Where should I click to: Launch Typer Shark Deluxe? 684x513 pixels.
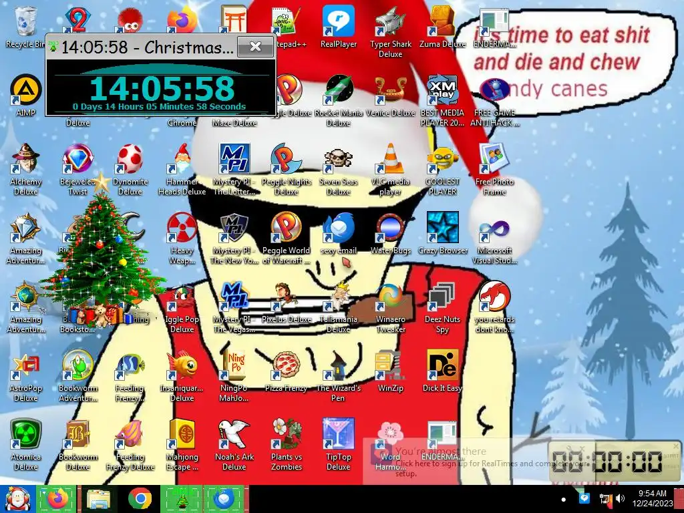390,31
